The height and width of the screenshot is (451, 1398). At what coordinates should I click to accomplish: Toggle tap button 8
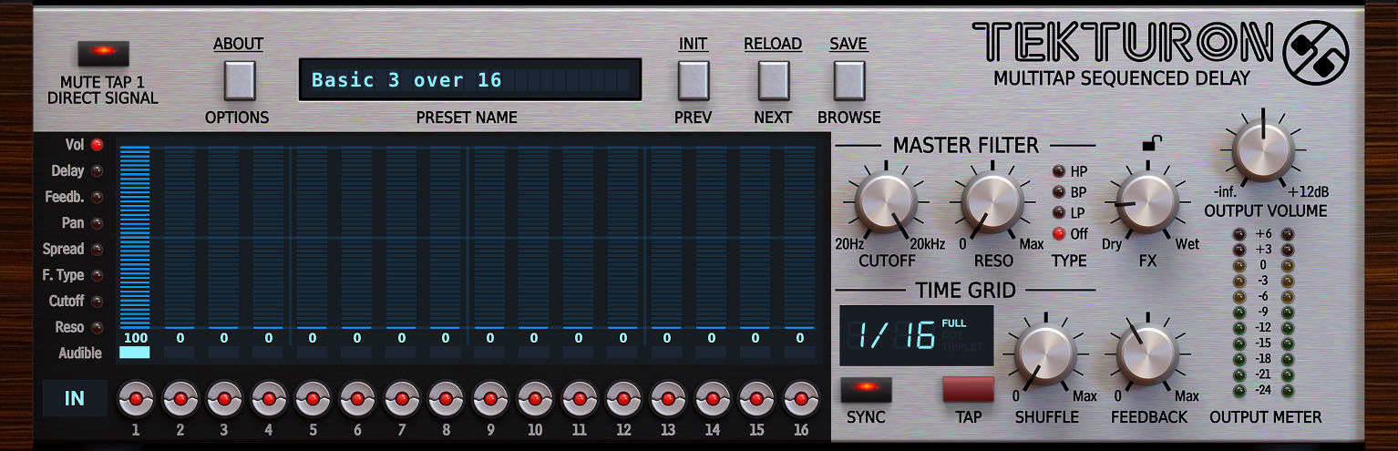[446, 399]
